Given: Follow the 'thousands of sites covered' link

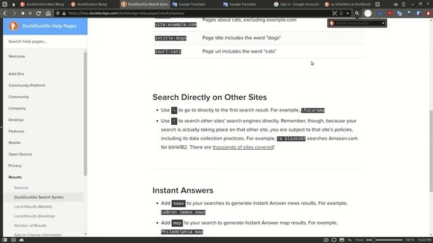Looking at the screenshot, I should click(x=243, y=147).
